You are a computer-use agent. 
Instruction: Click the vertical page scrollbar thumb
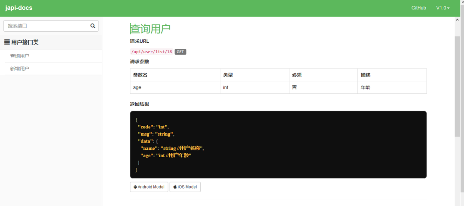click(458, 87)
